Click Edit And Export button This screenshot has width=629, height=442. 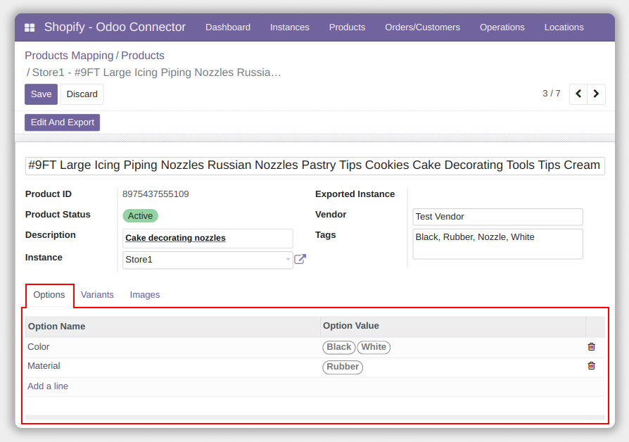(62, 122)
